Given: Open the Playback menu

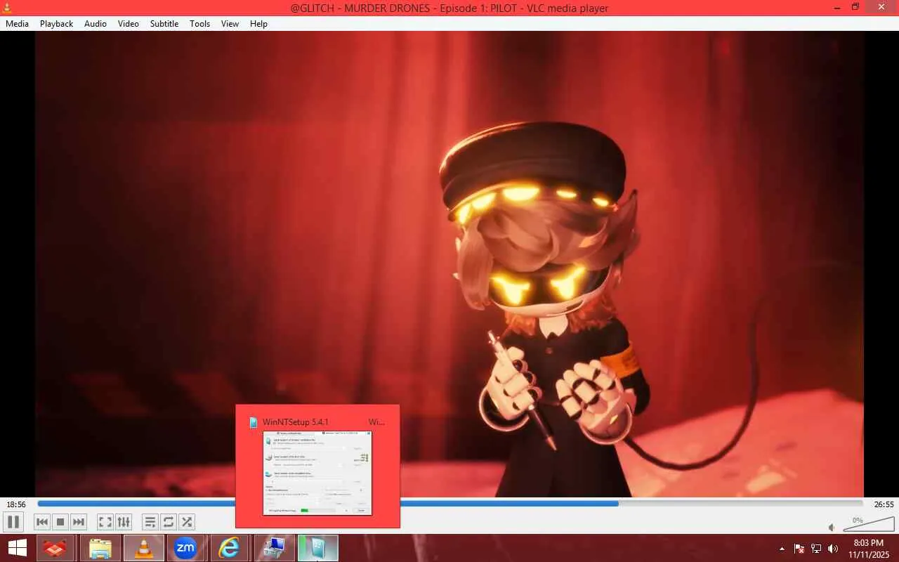Looking at the screenshot, I should click(56, 23).
